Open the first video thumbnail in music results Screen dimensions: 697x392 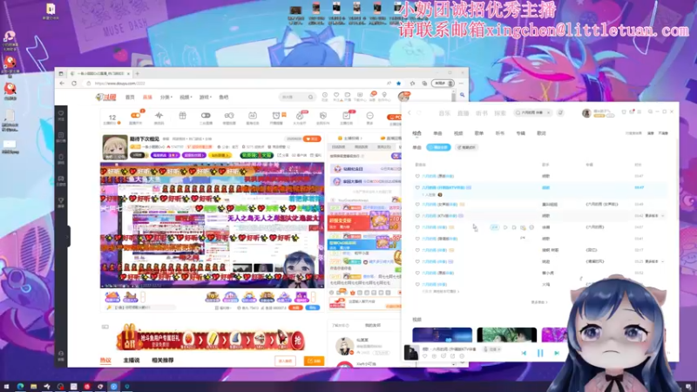(x=443, y=335)
